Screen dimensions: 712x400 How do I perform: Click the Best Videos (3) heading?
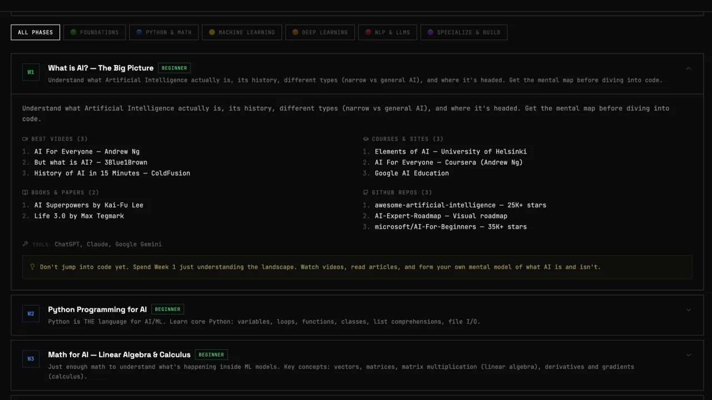[60, 139]
